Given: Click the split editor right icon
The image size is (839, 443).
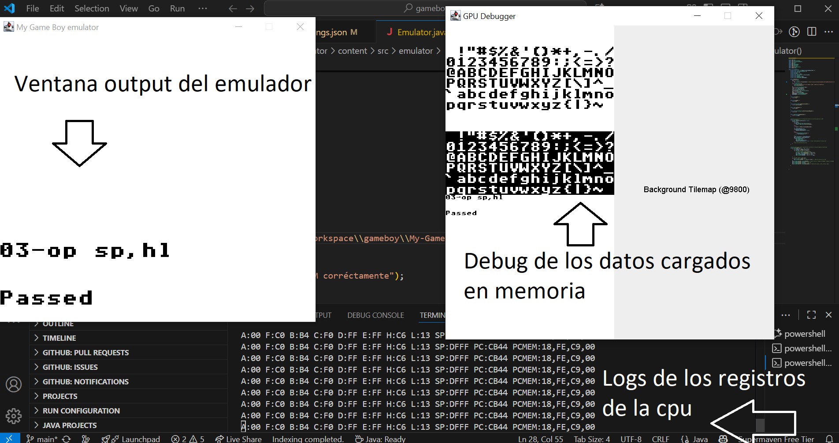Looking at the screenshot, I should click(x=812, y=31).
